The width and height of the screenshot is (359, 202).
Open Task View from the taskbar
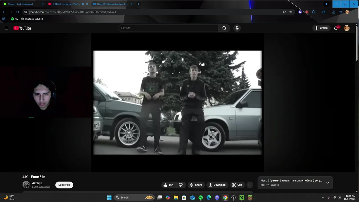coord(160,198)
